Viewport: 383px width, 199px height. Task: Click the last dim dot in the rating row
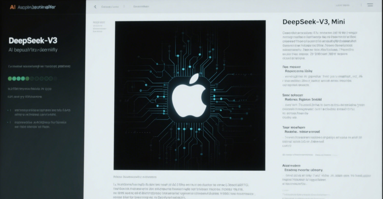coord(55,79)
